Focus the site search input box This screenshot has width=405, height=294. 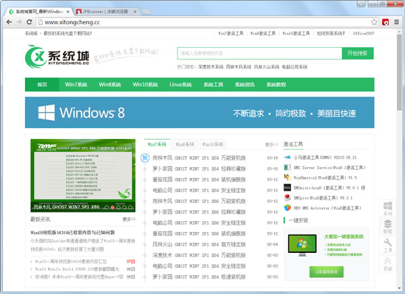click(260, 53)
